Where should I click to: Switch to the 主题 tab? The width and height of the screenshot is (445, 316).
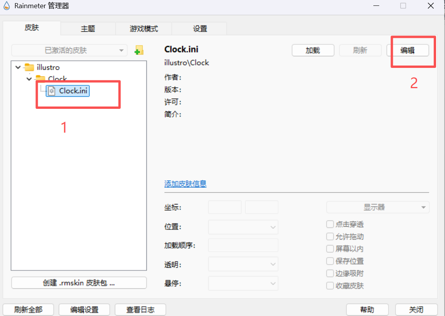tap(88, 29)
